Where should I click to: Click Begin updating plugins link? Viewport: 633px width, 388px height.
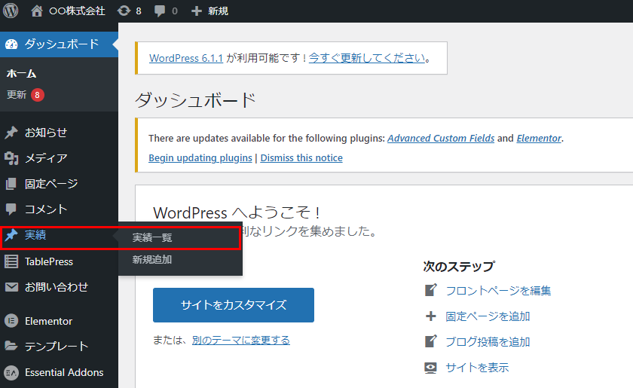[x=200, y=158]
